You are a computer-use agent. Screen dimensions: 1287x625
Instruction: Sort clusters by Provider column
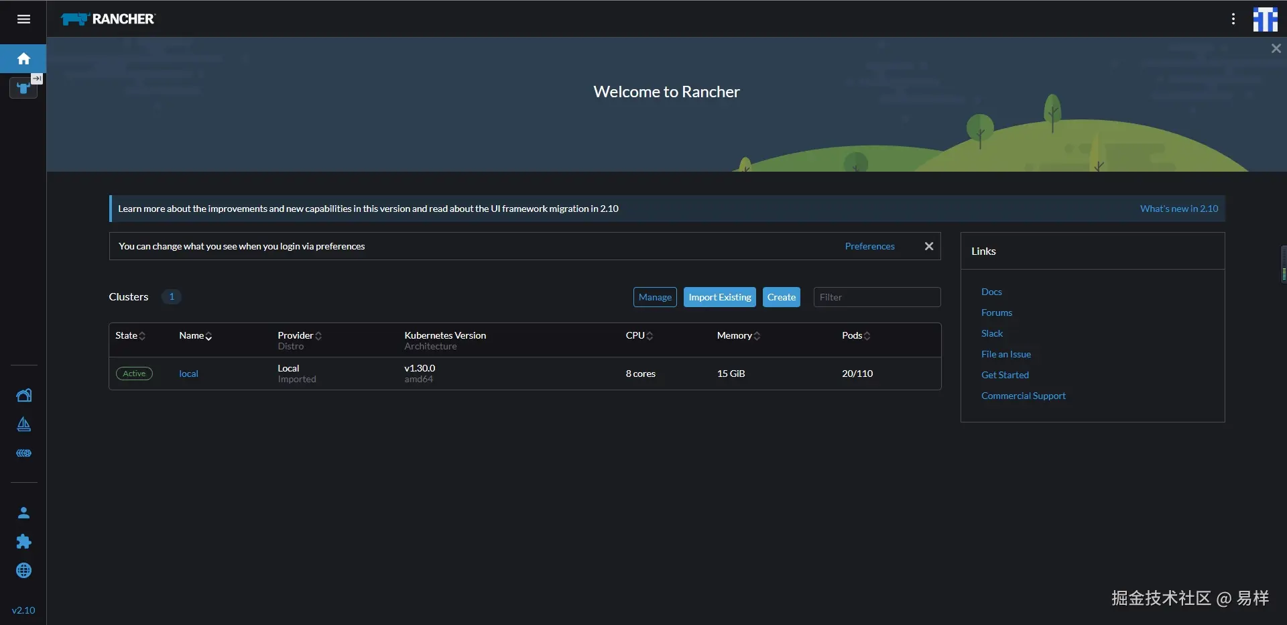tap(300, 335)
